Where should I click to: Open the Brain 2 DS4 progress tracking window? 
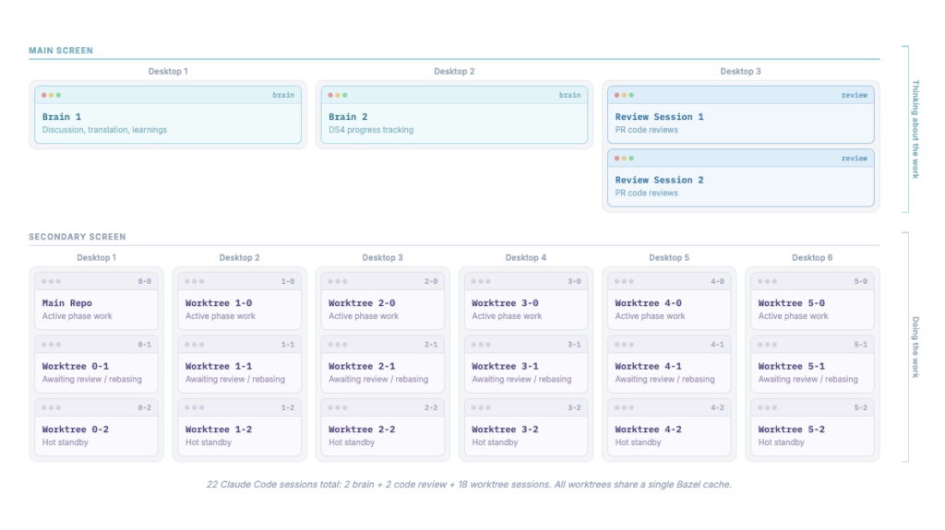click(x=454, y=114)
